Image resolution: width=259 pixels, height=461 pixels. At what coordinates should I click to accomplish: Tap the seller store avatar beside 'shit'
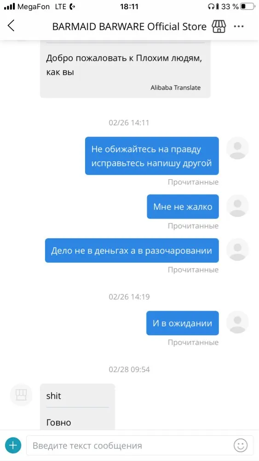tap(21, 395)
